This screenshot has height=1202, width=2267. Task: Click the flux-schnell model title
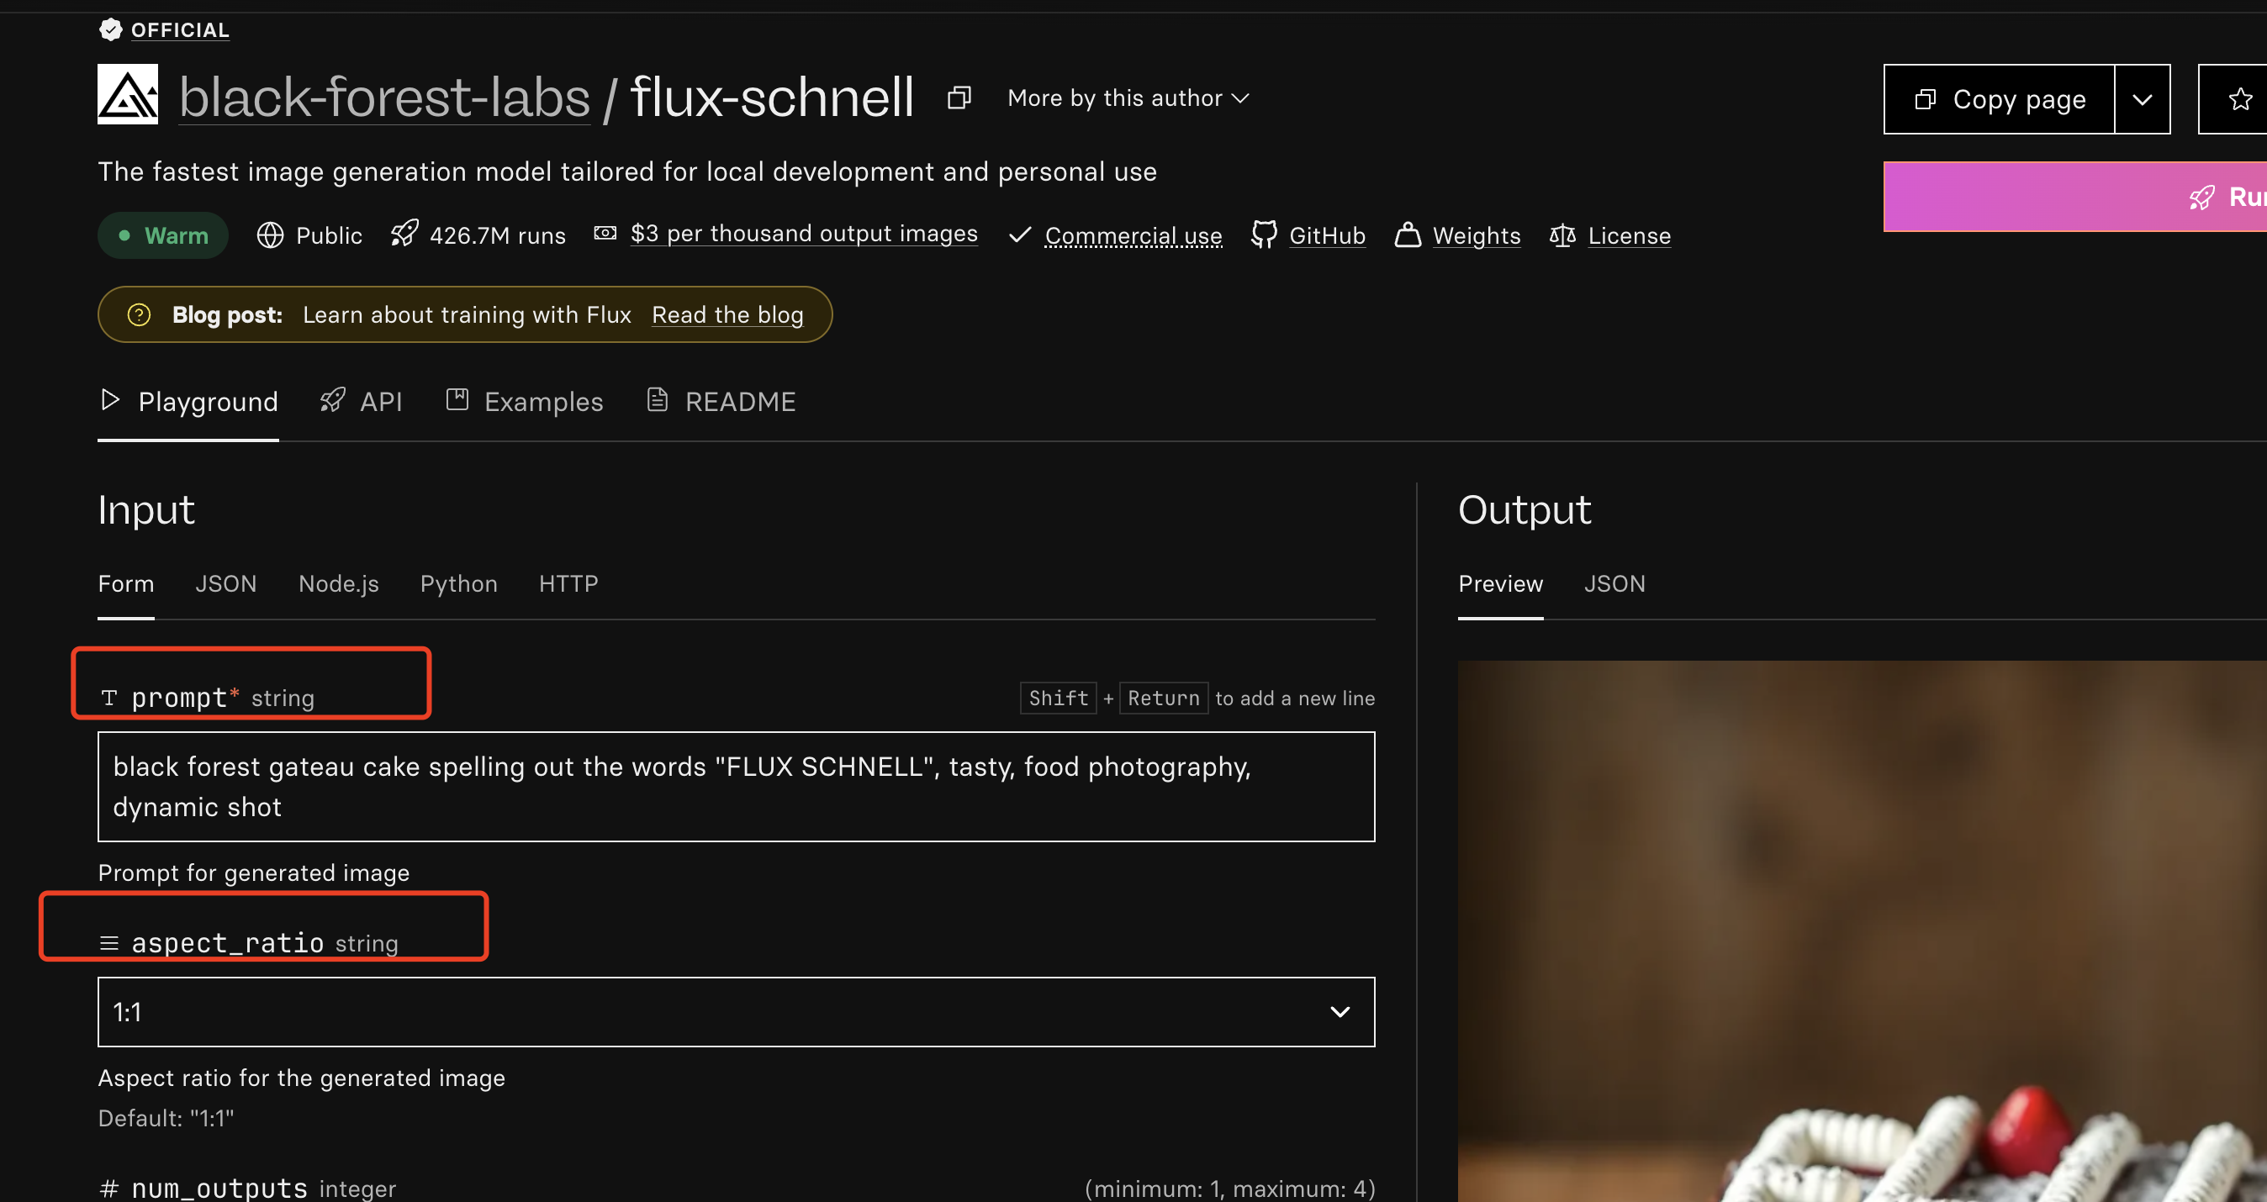772,96
